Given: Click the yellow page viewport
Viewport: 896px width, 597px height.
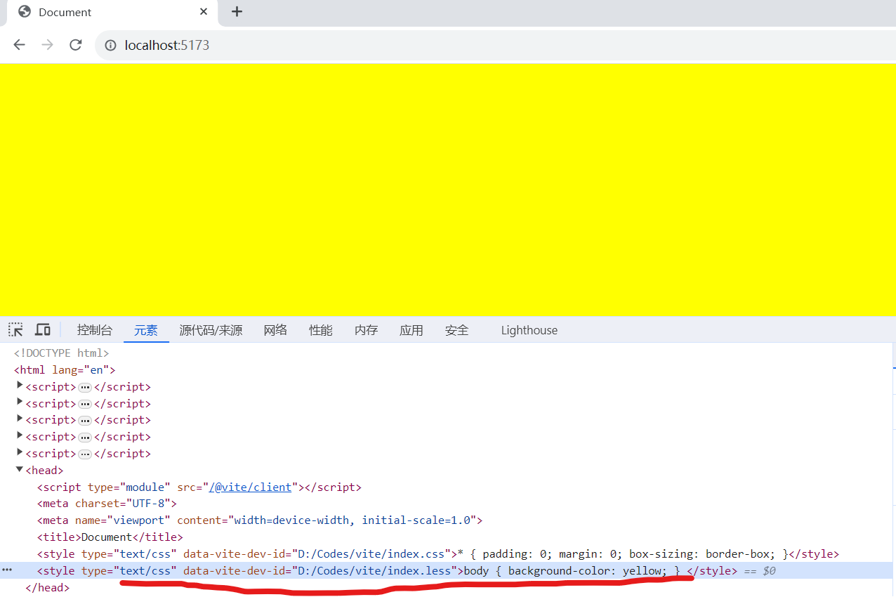Looking at the screenshot, I should tap(448, 190).
